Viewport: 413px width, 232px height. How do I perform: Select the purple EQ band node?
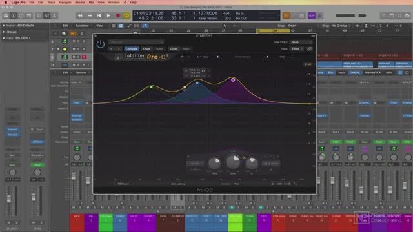pos(233,80)
